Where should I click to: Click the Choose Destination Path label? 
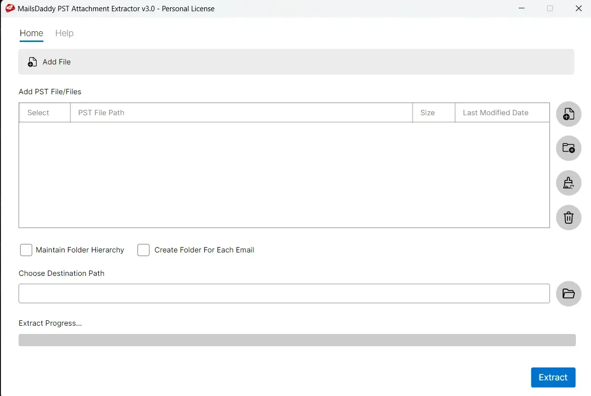(62, 273)
